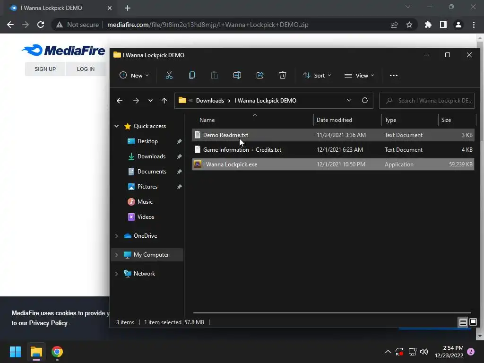
Task: Click the Paste clipboard icon in Explorer toolbar
Action: pos(214,75)
